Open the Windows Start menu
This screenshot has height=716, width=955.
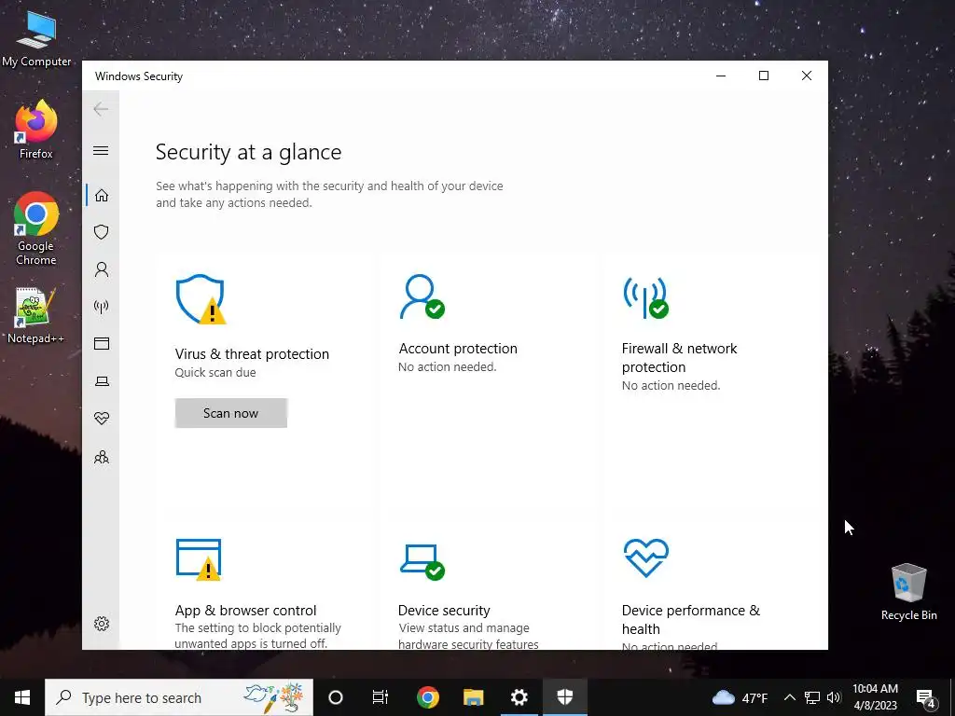(22, 697)
